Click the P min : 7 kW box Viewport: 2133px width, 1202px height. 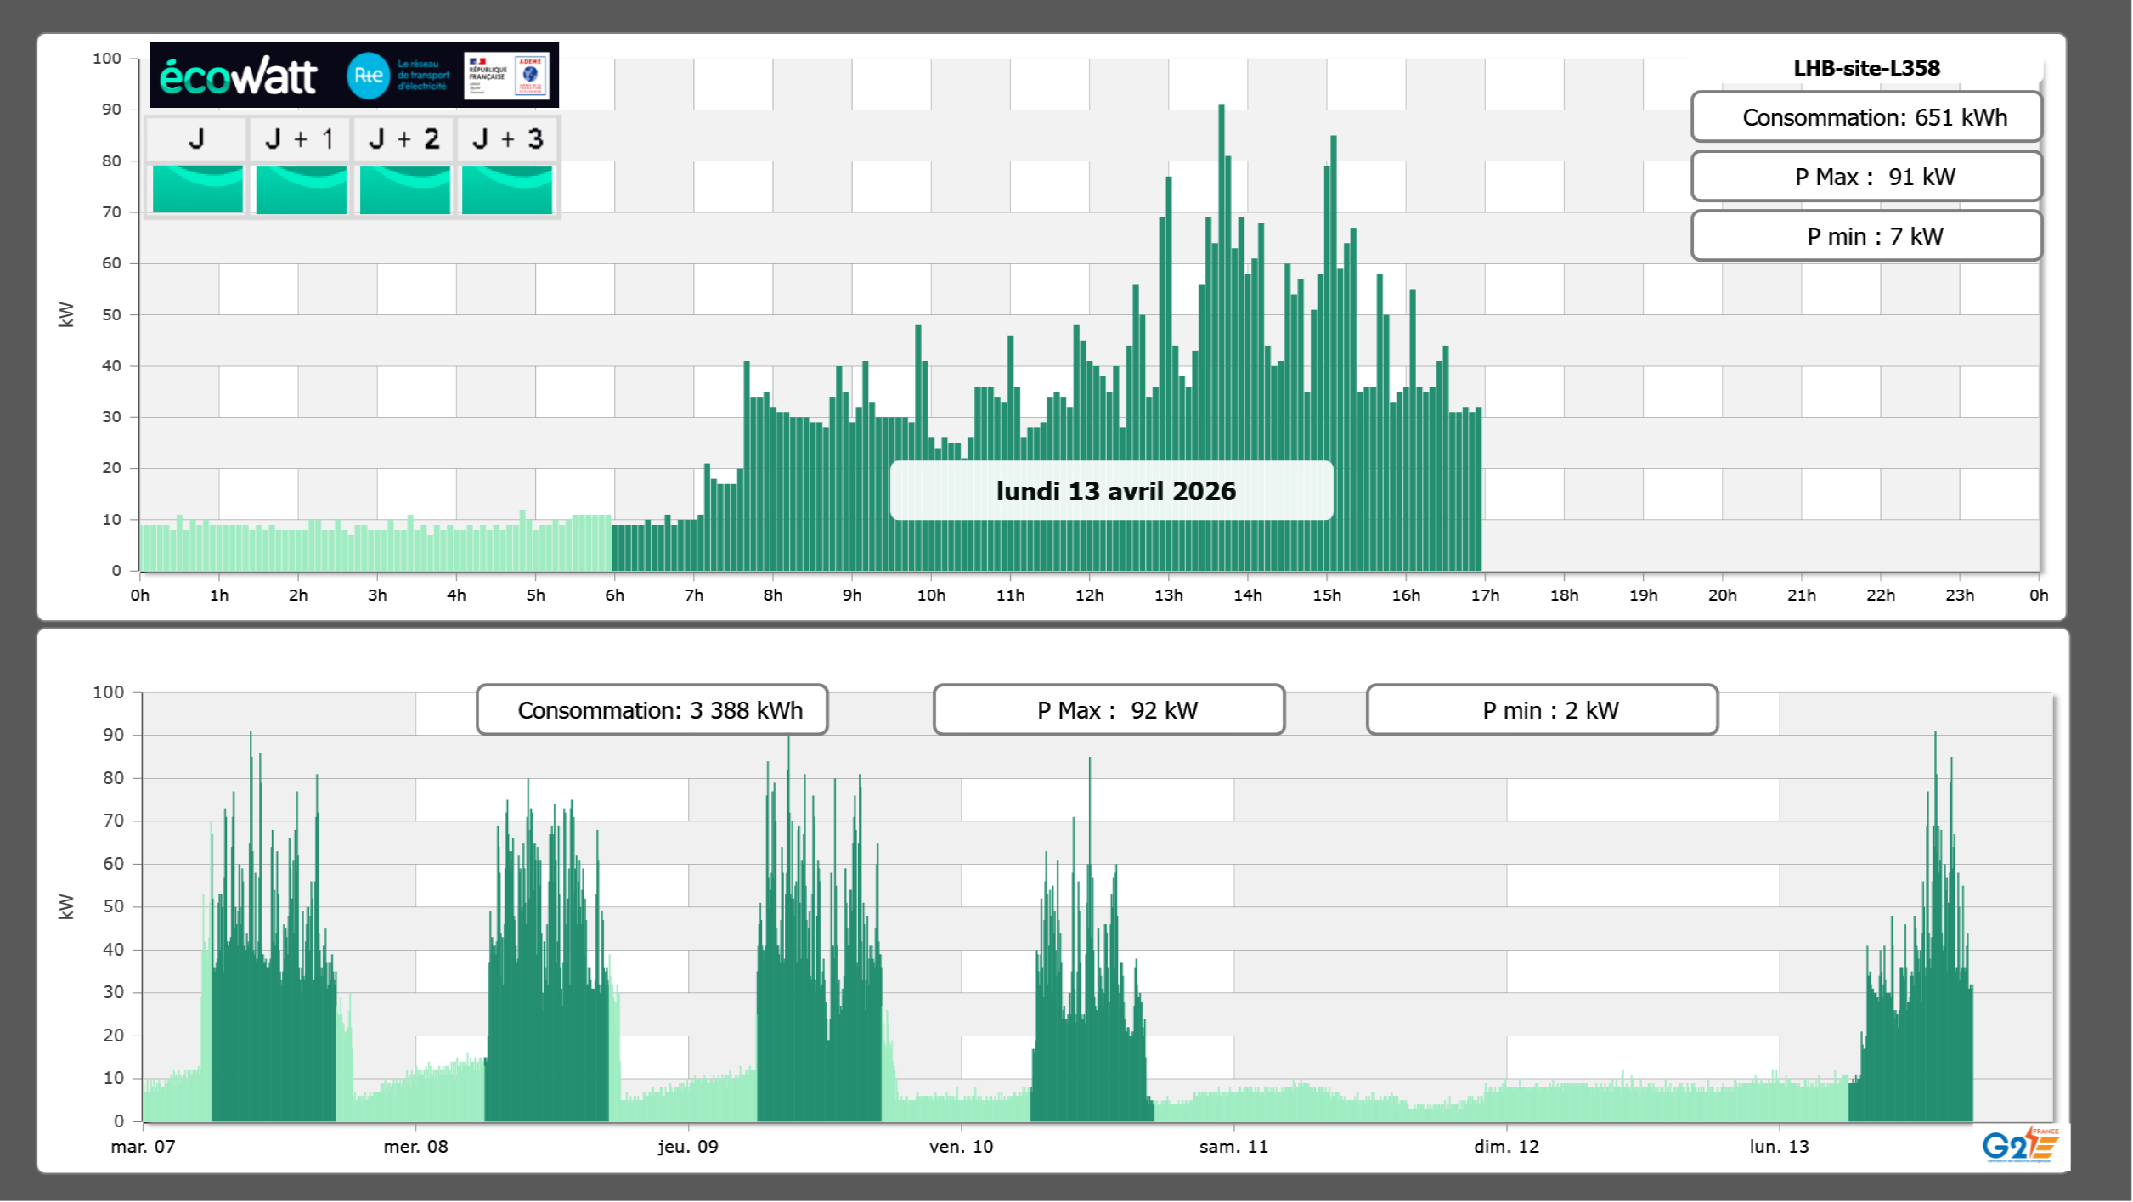coord(1865,236)
